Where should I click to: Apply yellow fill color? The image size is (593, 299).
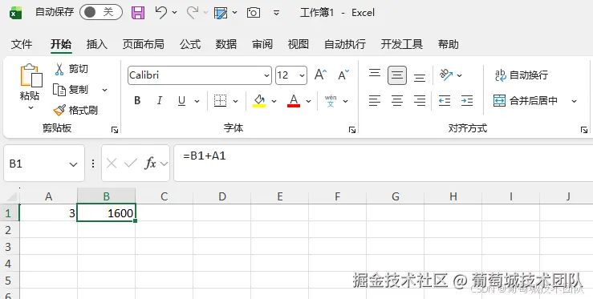click(259, 100)
